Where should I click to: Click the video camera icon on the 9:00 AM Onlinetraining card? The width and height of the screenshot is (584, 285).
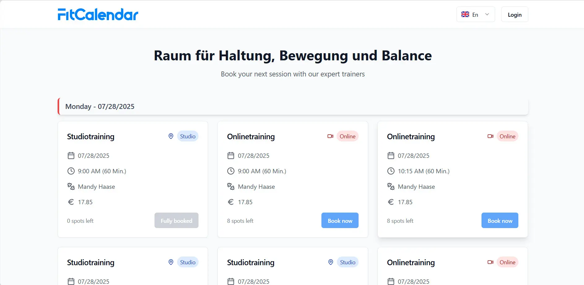point(330,136)
